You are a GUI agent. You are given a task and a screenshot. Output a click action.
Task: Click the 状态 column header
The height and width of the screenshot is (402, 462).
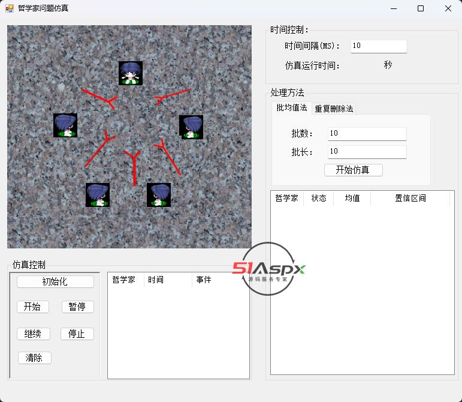click(x=319, y=198)
